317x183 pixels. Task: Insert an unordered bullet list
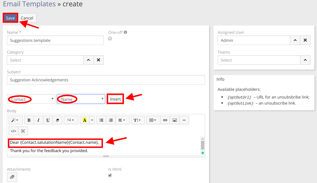click(101, 120)
